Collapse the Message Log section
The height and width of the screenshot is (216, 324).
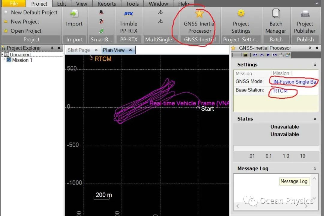pos(315,169)
